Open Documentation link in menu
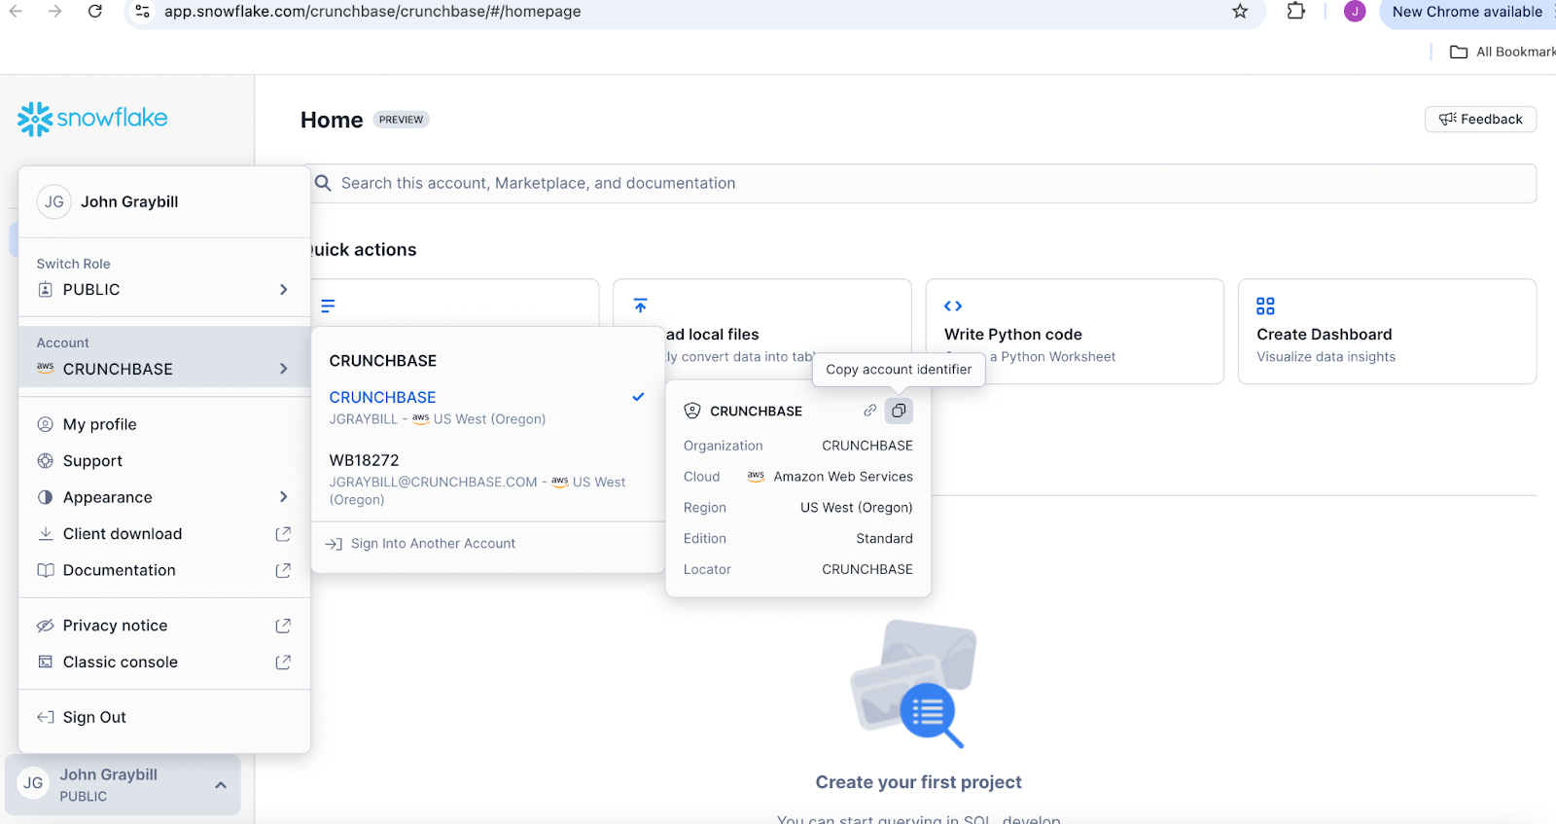This screenshot has height=824, width=1556. pyautogui.click(x=164, y=570)
